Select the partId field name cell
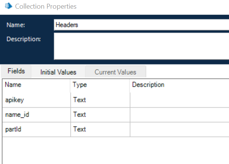229x164 pixels. pos(36,129)
